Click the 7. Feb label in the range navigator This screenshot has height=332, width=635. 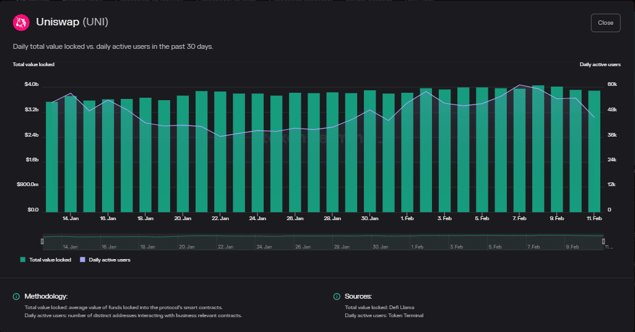[x=533, y=247]
